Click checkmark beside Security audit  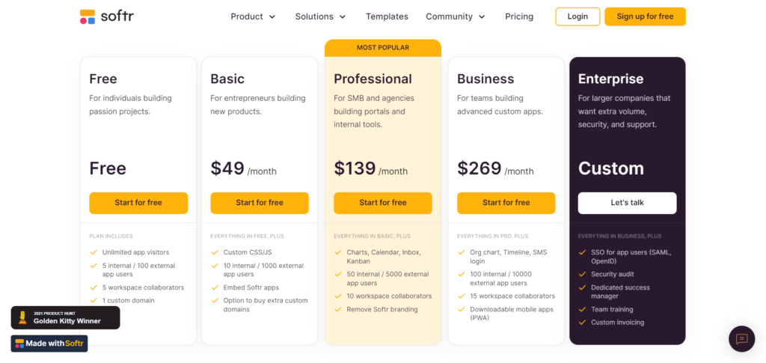click(583, 275)
